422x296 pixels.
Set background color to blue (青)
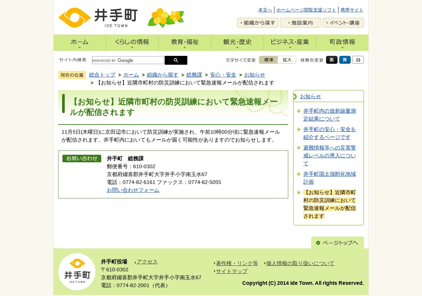click(345, 60)
